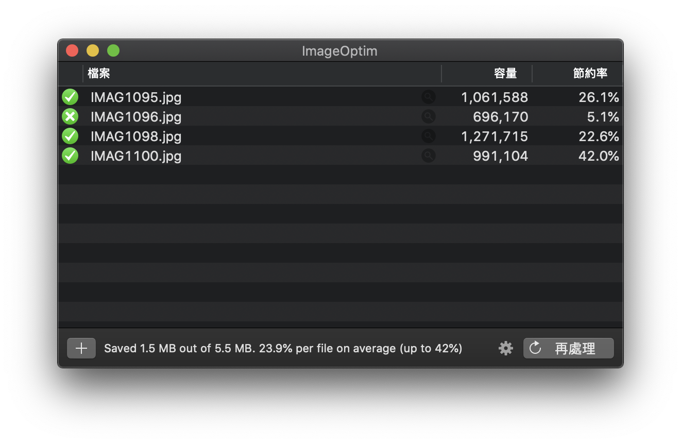The width and height of the screenshot is (681, 444).
Task: Click the green checkmark status icon for IMAG1100.jpg
Action: 70,156
